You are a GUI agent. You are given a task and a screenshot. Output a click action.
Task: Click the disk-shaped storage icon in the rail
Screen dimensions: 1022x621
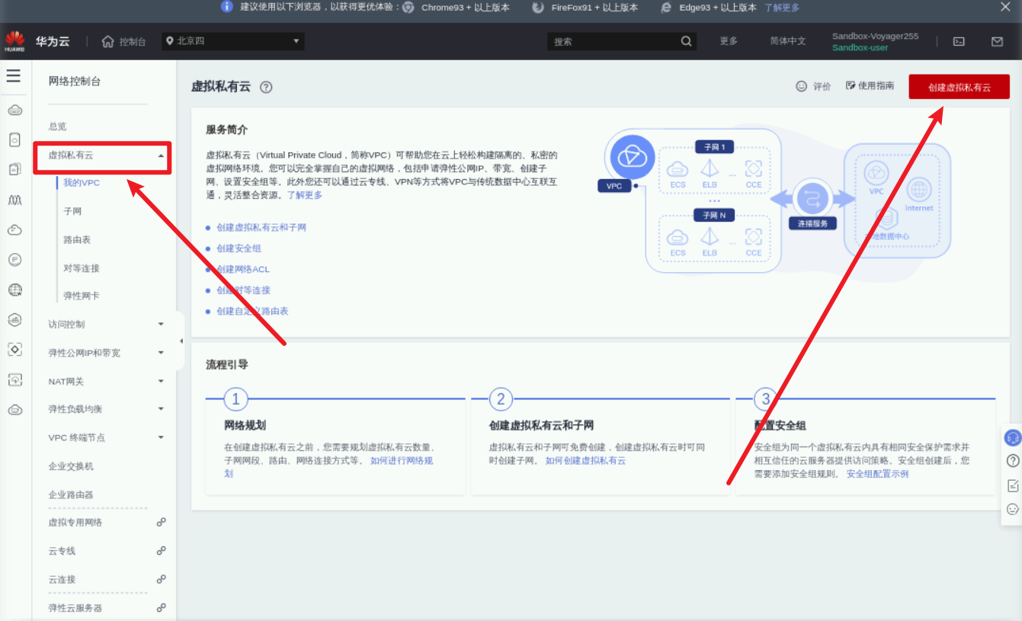click(x=14, y=139)
